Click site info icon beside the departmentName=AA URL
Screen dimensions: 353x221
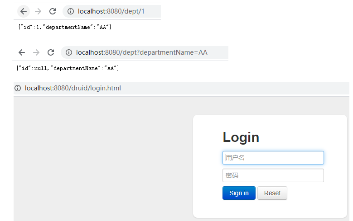pos(69,52)
